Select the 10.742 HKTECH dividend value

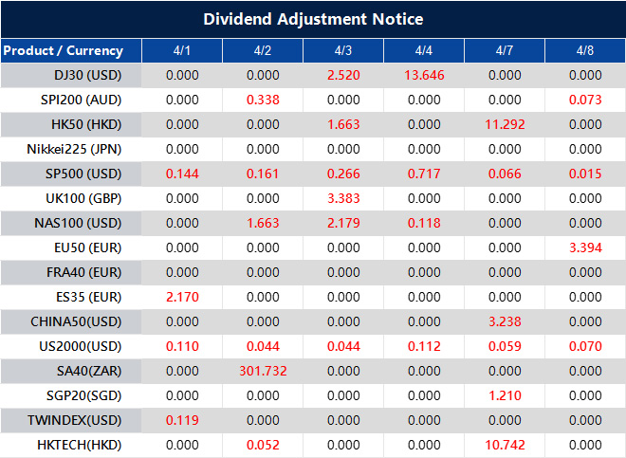[505, 445]
